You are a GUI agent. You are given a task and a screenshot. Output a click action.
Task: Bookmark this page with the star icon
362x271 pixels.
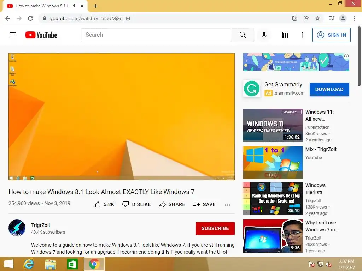pyautogui.click(x=317, y=18)
